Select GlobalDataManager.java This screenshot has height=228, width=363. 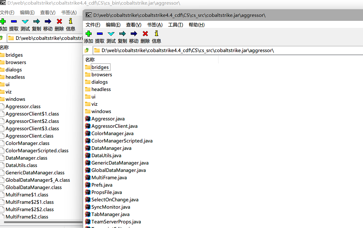(115, 170)
